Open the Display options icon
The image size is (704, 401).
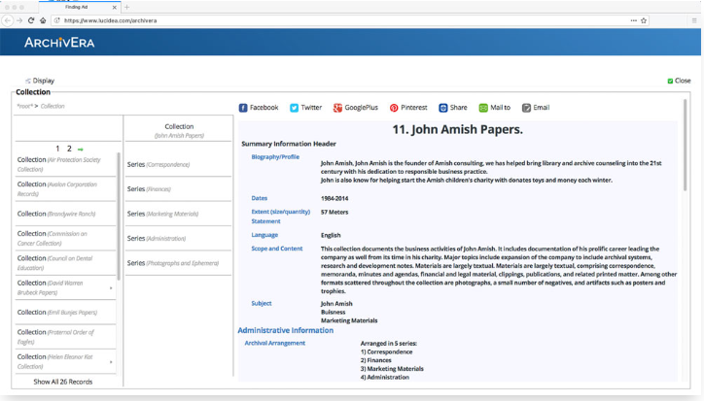28,81
